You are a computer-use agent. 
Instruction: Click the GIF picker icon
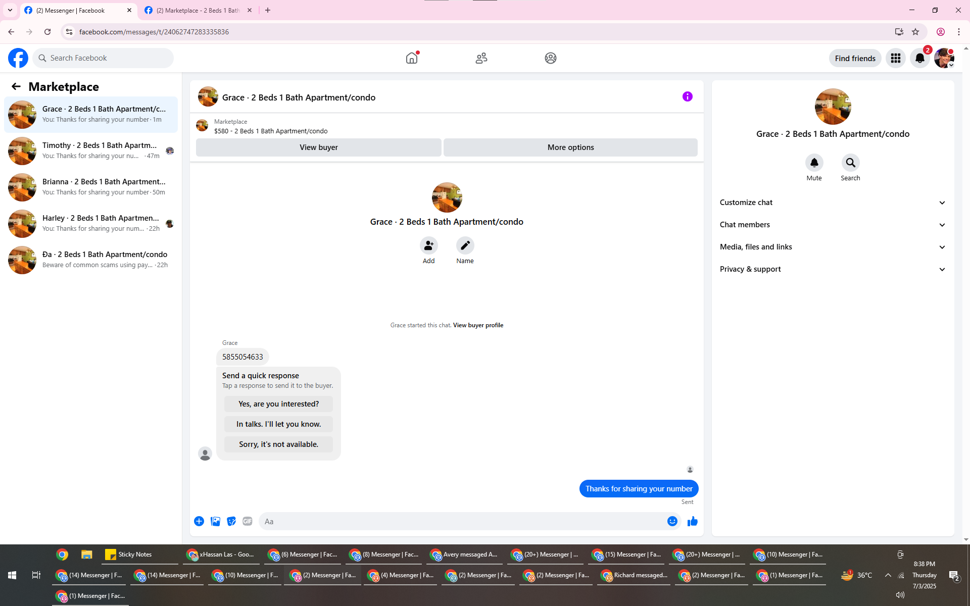247,521
